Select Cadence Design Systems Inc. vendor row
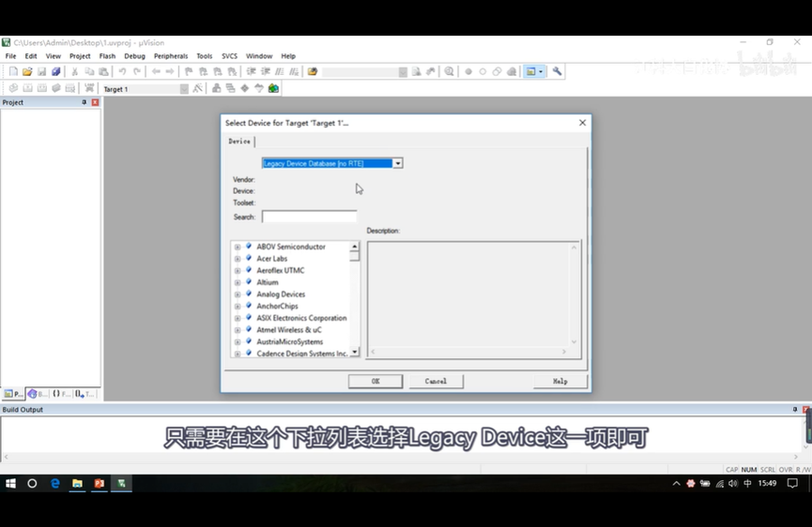The width and height of the screenshot is (812, 527). 302,354
